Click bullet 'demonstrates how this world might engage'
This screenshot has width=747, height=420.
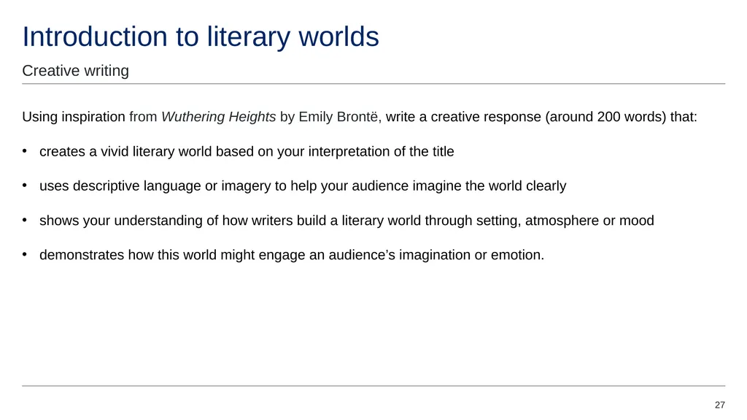click(x=292, y=255)
